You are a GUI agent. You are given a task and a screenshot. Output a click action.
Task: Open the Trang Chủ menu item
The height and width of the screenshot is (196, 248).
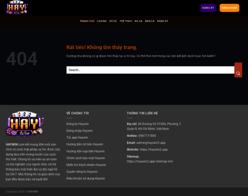tap(87, 21)
